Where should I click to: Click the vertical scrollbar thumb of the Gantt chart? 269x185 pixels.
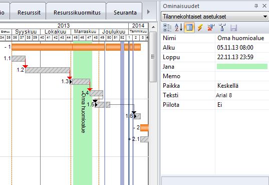[153, 57]
